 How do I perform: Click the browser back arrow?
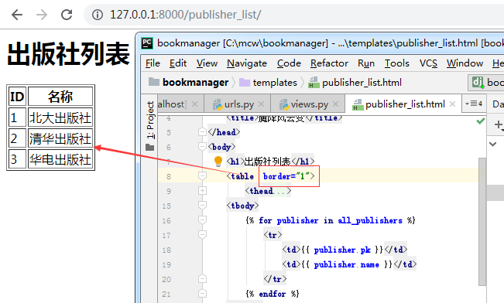(17, 15)
